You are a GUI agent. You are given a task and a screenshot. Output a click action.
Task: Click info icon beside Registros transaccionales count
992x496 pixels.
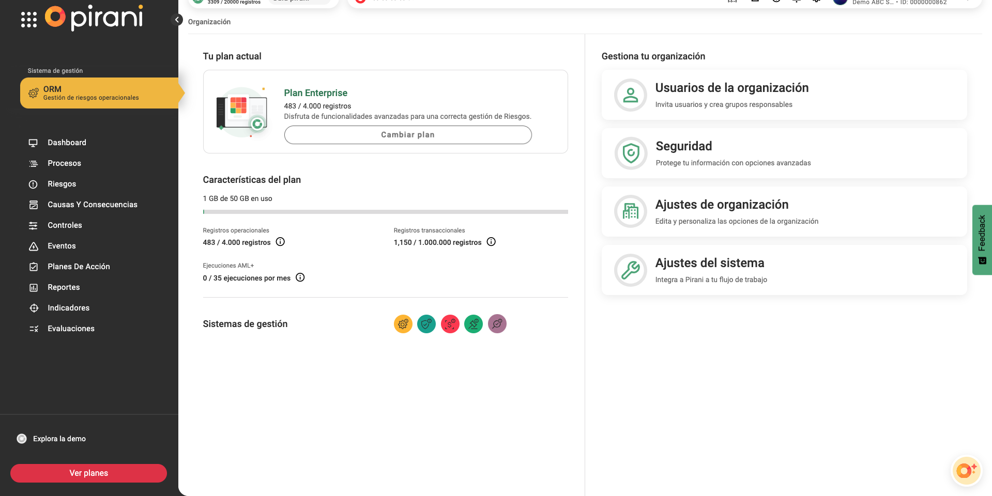pyautogui.click(x=491, y=242)
